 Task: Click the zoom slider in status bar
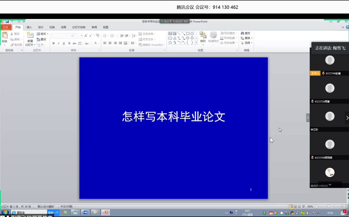[x=328, y=207]
